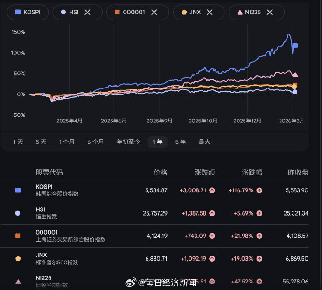
Task: Click the up arrow beside +5.69%
Action: point(259,213)
